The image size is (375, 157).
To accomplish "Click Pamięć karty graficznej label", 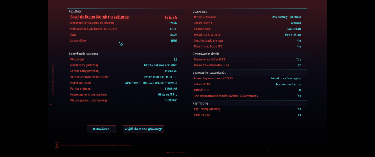I will [x=85, y=71].
